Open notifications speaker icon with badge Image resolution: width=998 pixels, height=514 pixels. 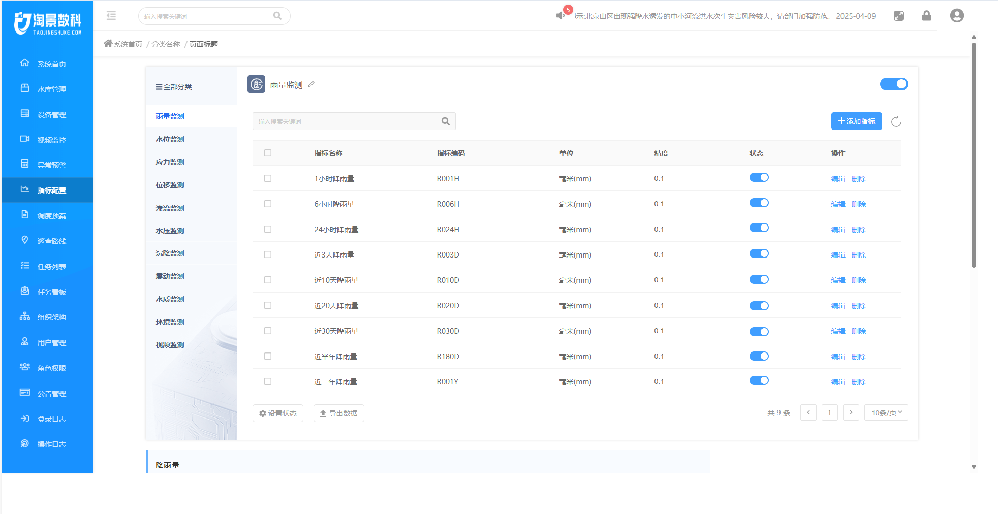point(561,15)
